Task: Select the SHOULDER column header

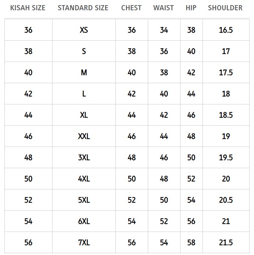Action: [225, 8]
